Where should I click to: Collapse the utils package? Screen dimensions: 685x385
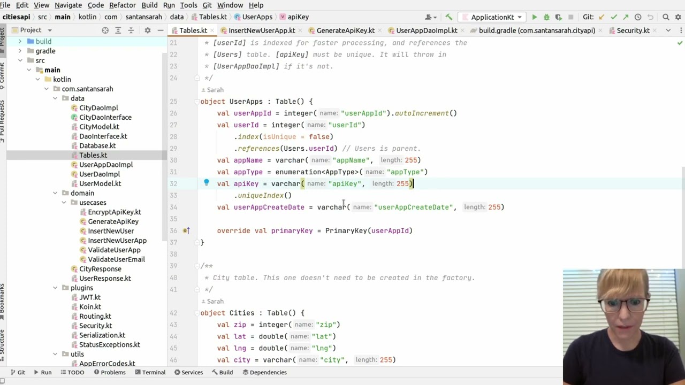pos(55,354)
